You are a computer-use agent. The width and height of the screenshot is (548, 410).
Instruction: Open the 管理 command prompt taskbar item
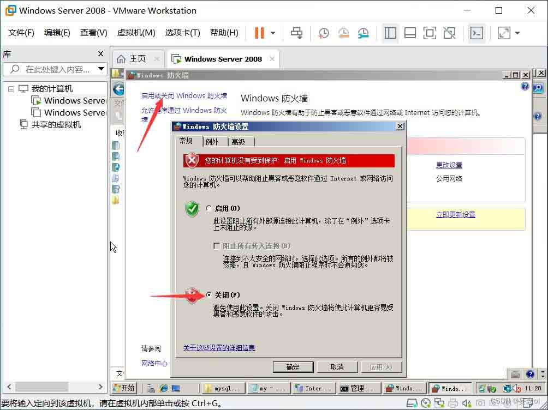coord(359,388)
